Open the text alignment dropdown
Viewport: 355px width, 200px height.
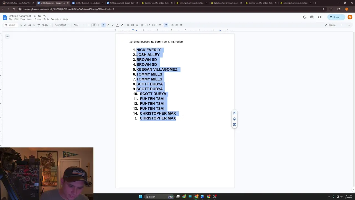[x=143, y=25]
